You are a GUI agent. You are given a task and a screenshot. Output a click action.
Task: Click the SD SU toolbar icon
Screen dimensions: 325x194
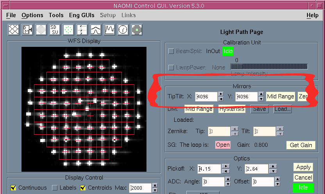click(x=55, y=30)
